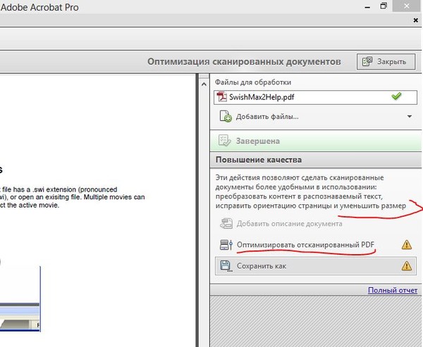Image resolution: width=423 pixels, height=347 pixels.
Task: Click the checklist icon on Закрыть button
Action: pos(367,62)
